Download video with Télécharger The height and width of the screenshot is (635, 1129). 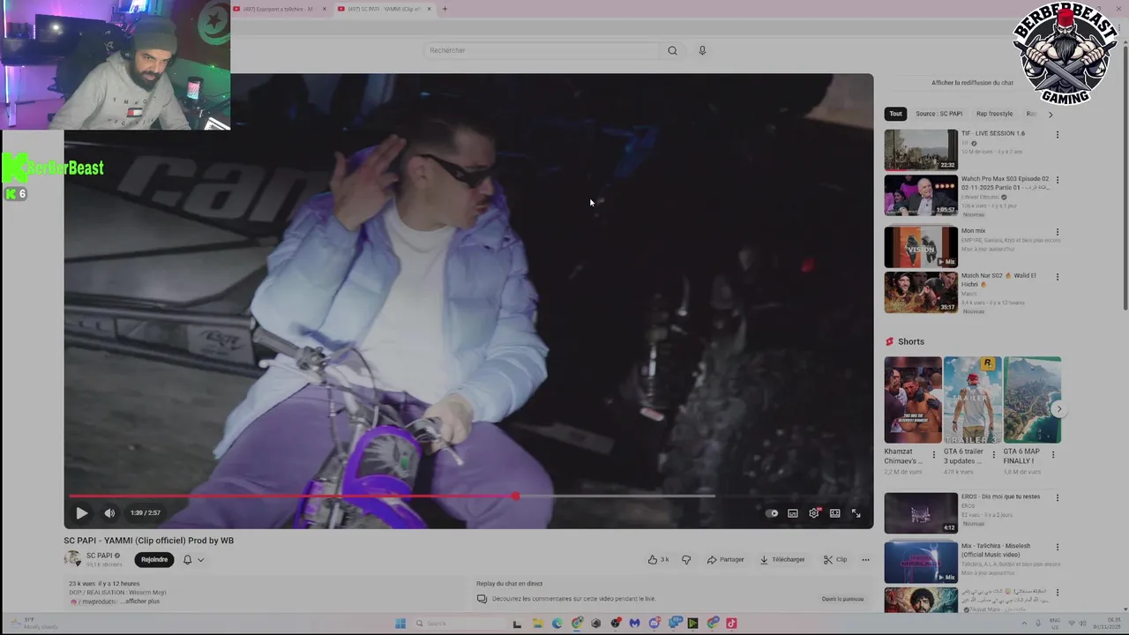pyautogui.click(x=782, y=559)
